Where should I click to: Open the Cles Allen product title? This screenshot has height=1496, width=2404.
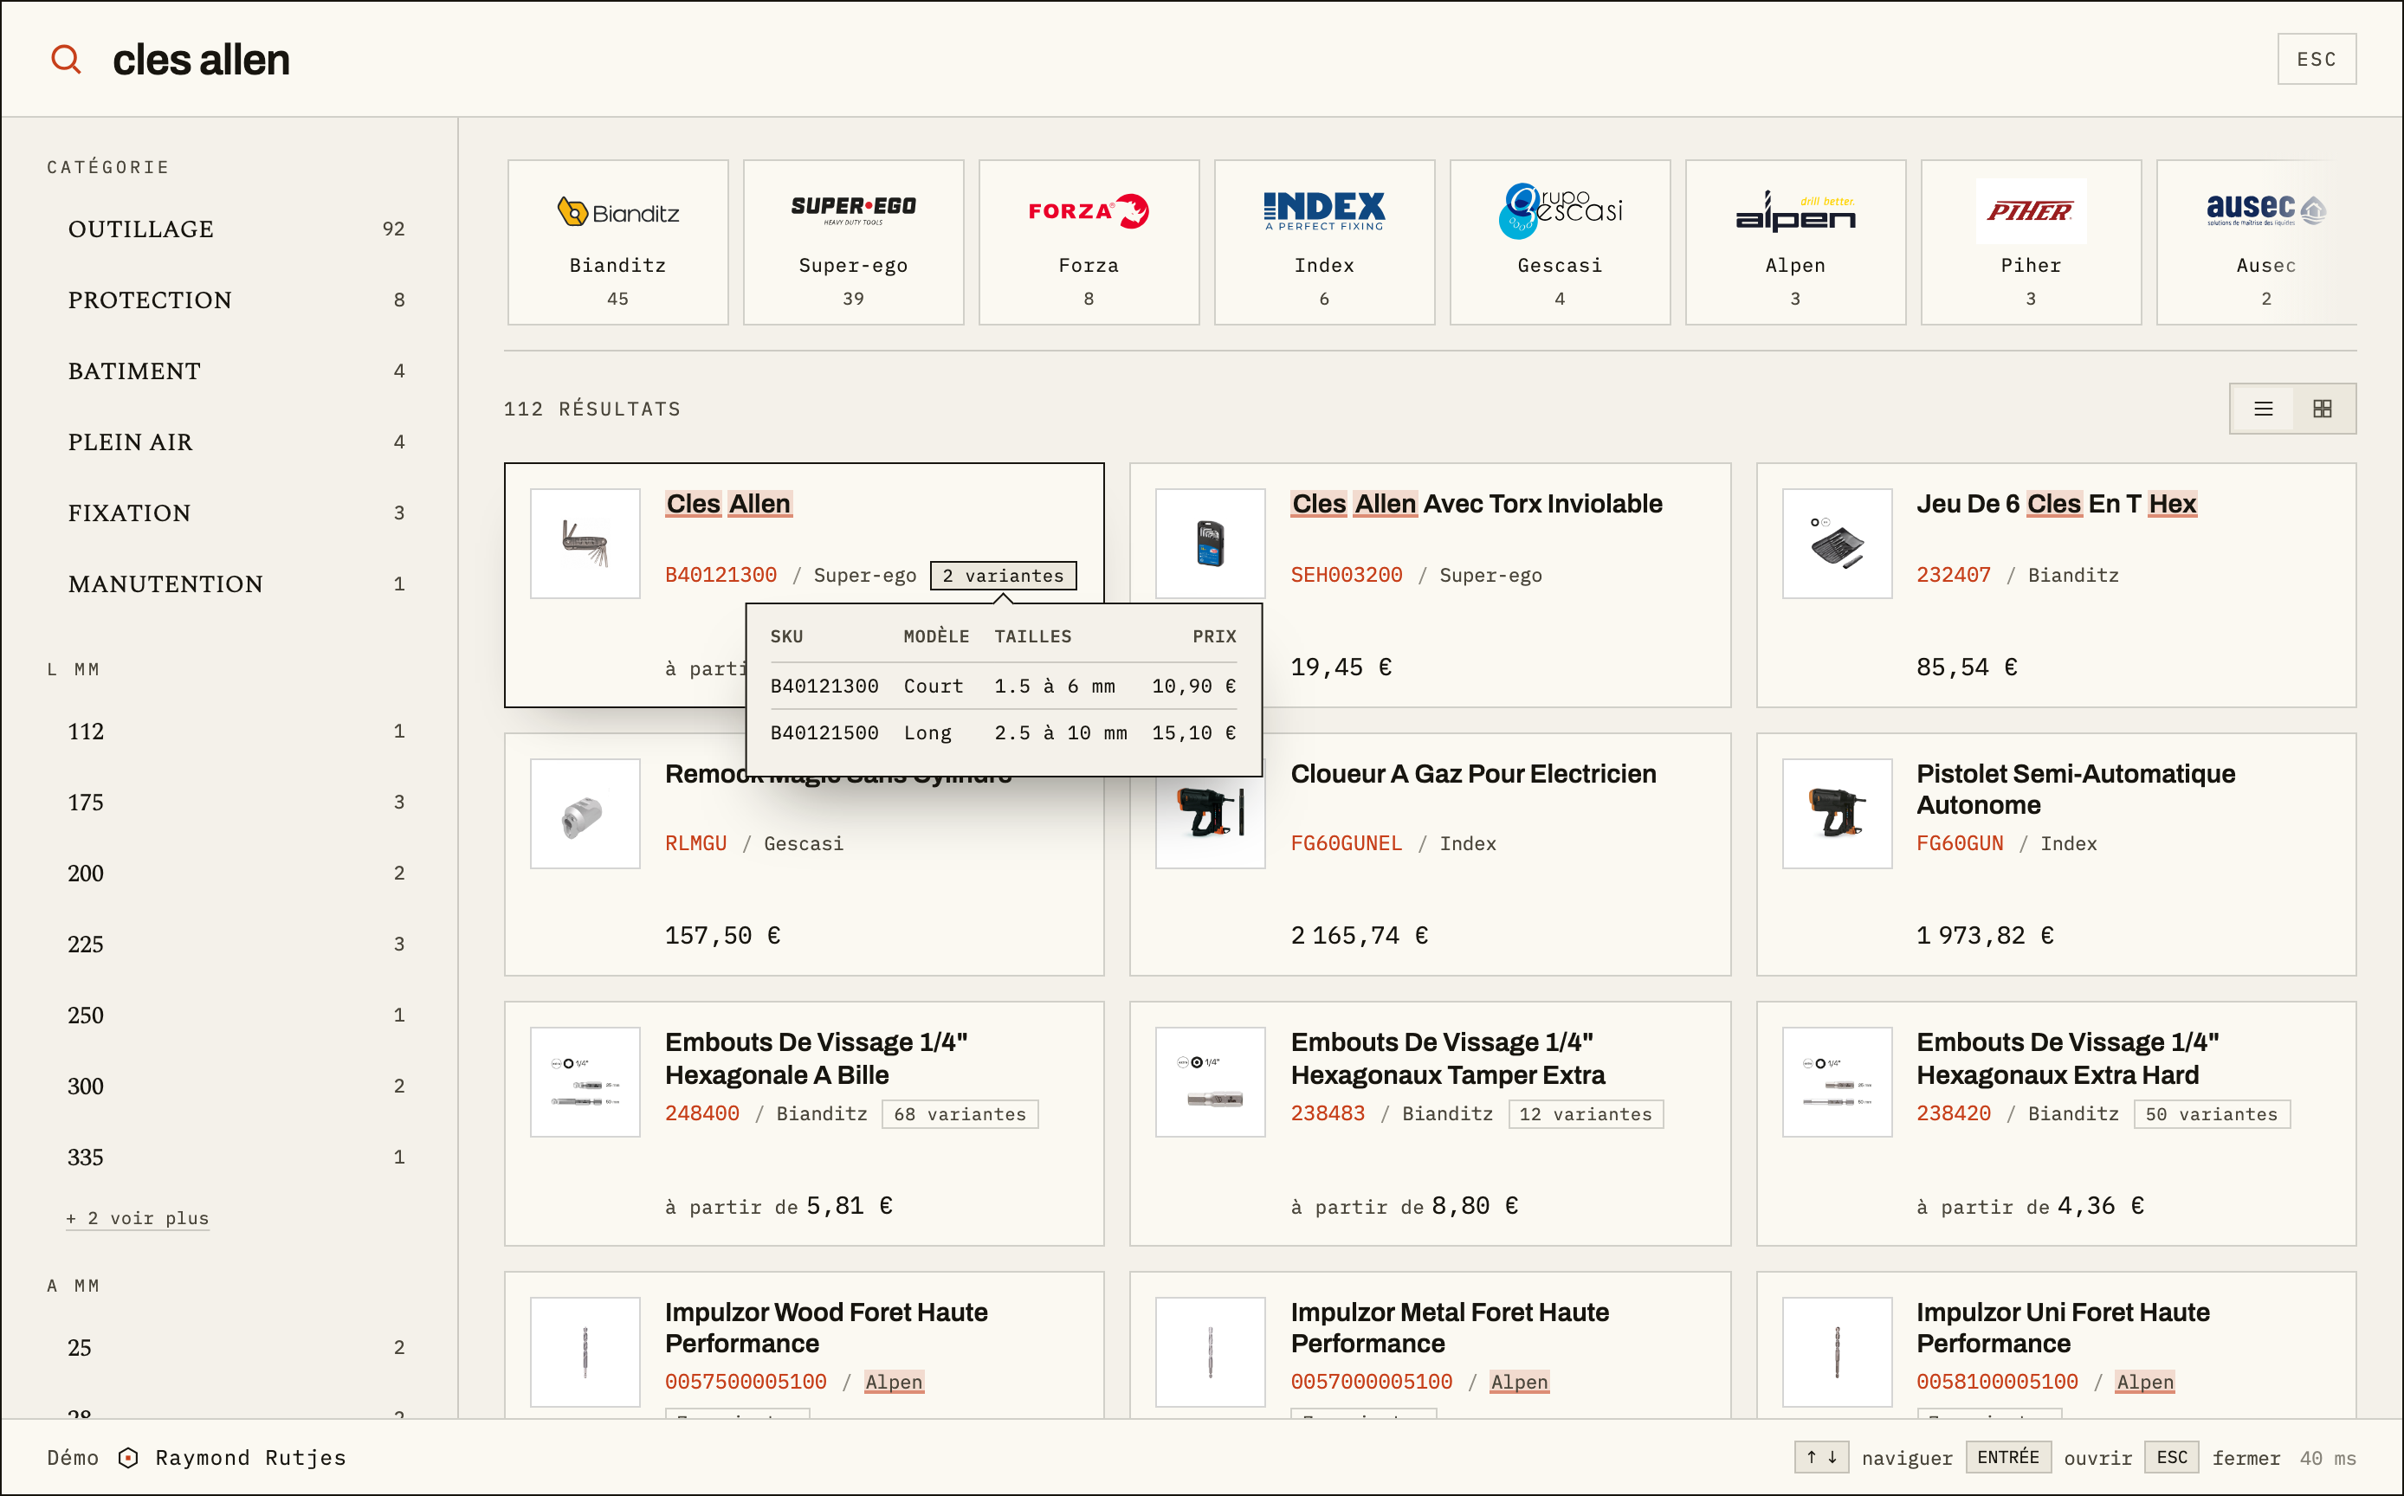pyautogui.click(x=728, y=504)
